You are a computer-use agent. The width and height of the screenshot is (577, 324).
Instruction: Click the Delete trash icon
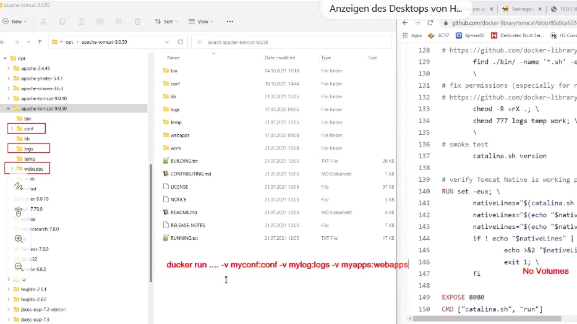pos(138,21)
